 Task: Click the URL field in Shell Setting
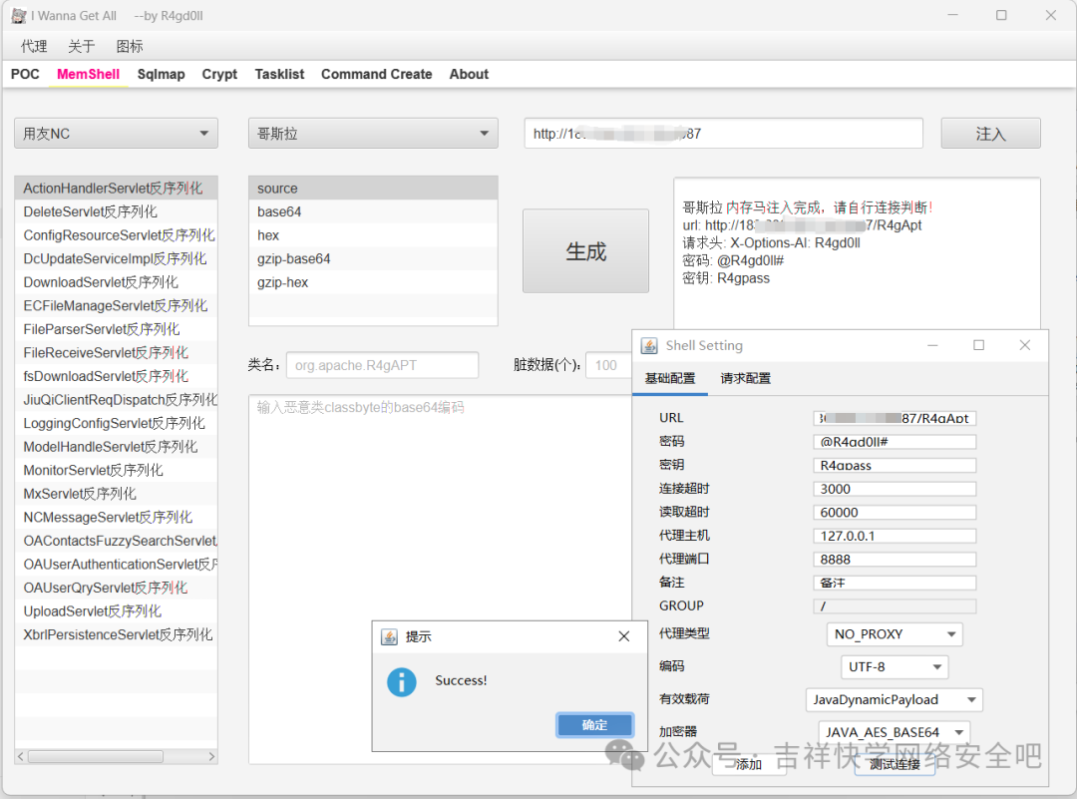(x=895, y=418)
